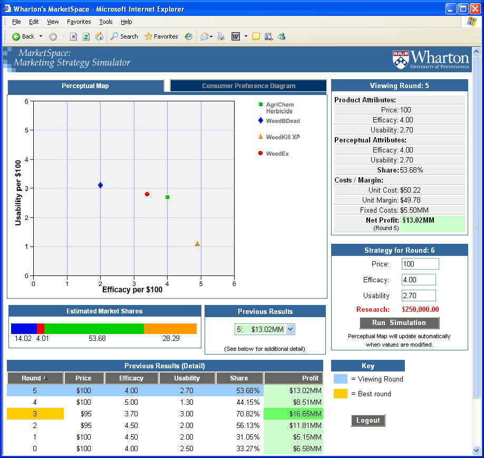The height and width of the screenshot is (458, 484).
Task: Click the orange WeedKill XP triangle on the chart
Action: [x=197, y=244]
